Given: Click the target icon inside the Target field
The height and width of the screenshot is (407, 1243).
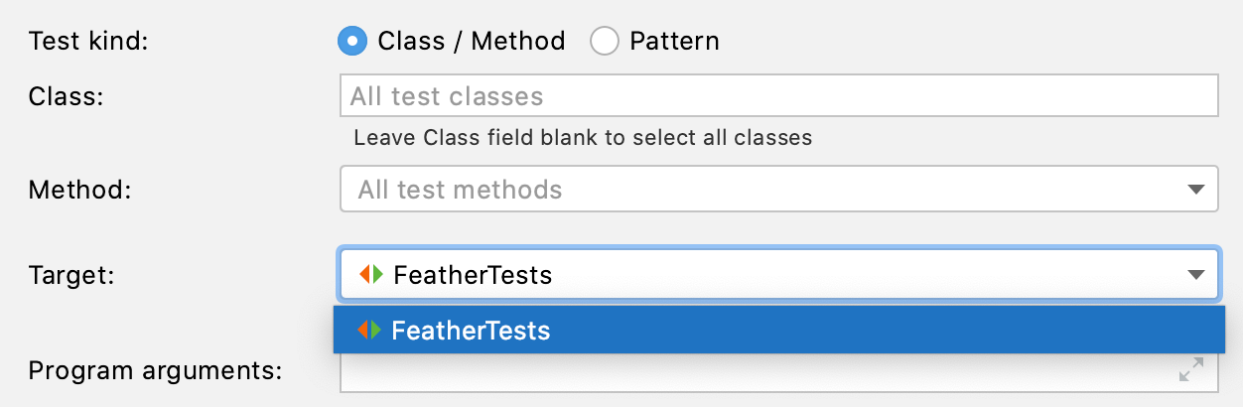Looking at the screenshot, I should coord(370,275).
